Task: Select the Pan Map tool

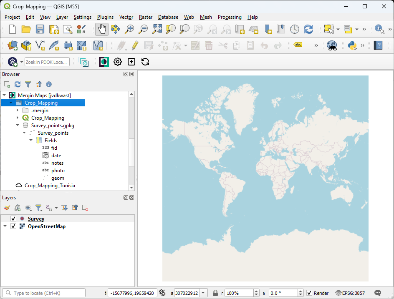Action: pos(101,30)
